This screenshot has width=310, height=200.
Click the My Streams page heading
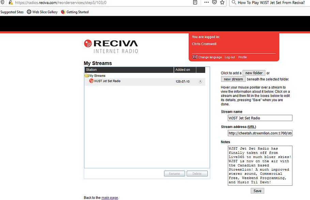click(x=98, y=63)
